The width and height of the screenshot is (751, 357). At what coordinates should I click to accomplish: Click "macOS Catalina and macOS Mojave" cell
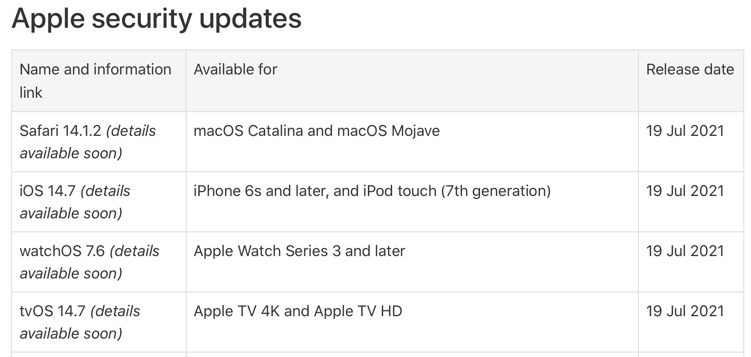pyautogui.click(x=316, y=131)
